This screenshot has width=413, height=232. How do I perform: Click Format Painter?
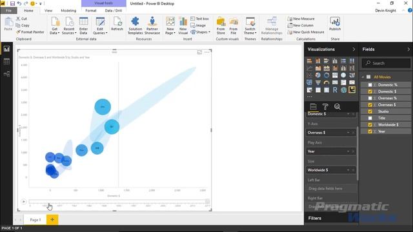pos(30,32)
